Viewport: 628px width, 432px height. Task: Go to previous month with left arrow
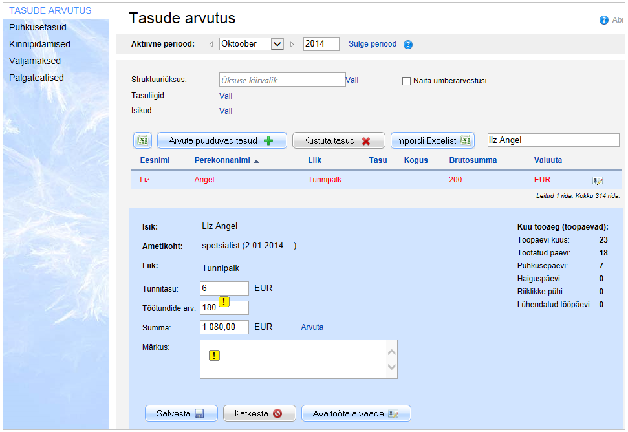click(x=211, y=45)
